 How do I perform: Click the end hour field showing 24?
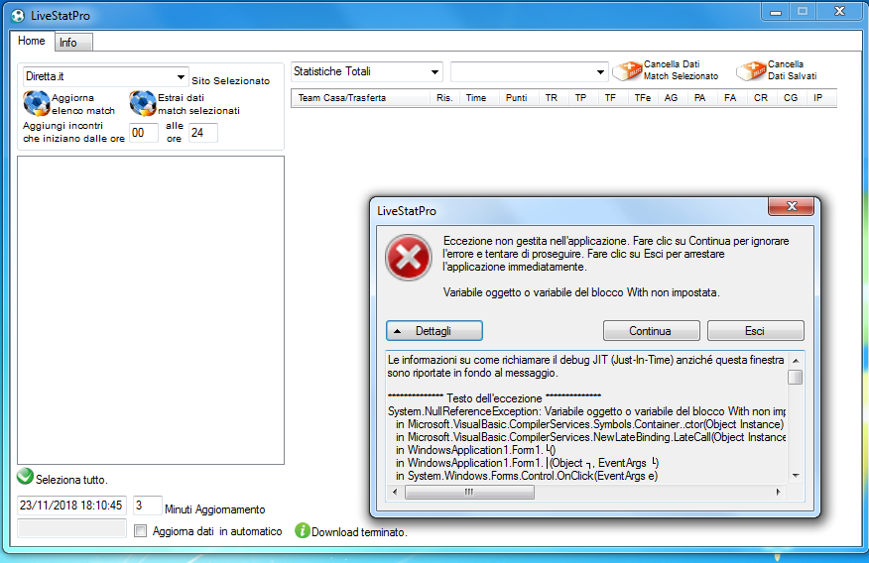coord(202,133)
